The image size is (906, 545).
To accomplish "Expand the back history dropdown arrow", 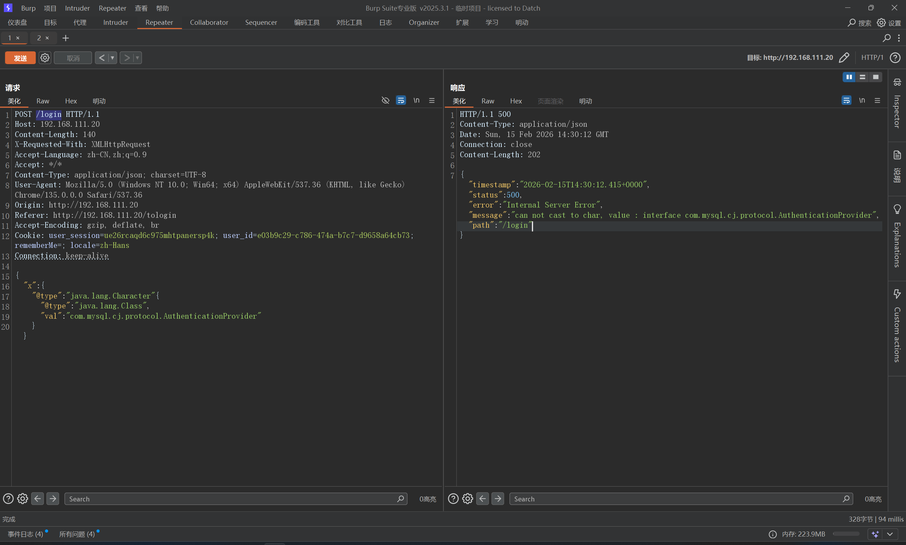I will tap(112, 58).
